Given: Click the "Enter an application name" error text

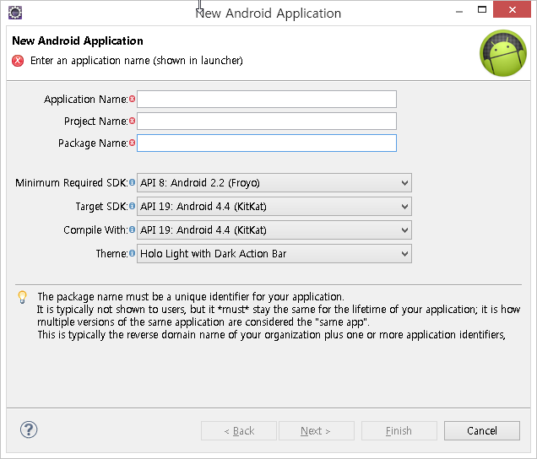Looking at the screenshot, I should (137, 61).
